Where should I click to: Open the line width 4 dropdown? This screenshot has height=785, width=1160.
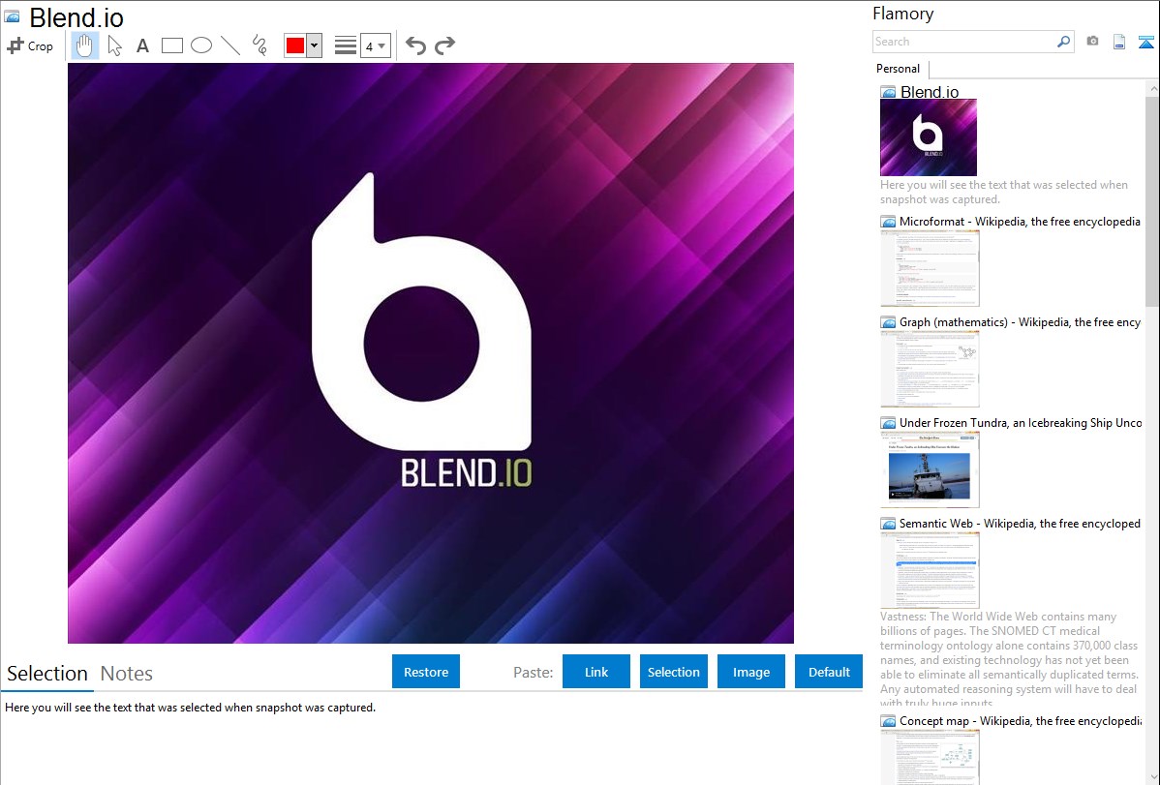375,45
